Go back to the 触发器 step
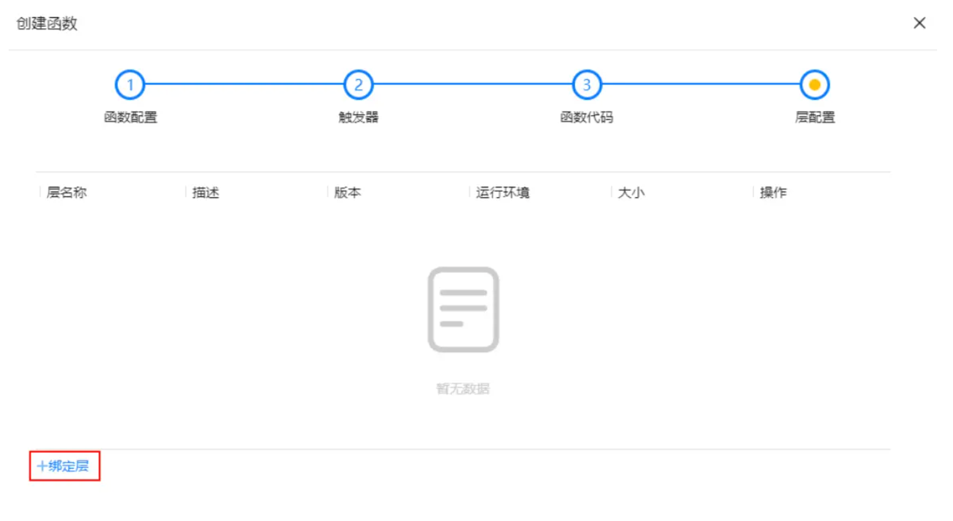The height and width of the screenshot is (521, 953). tap(358, 117)
